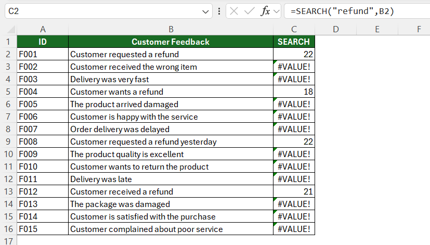Select the SEARCH header cell

294,42
